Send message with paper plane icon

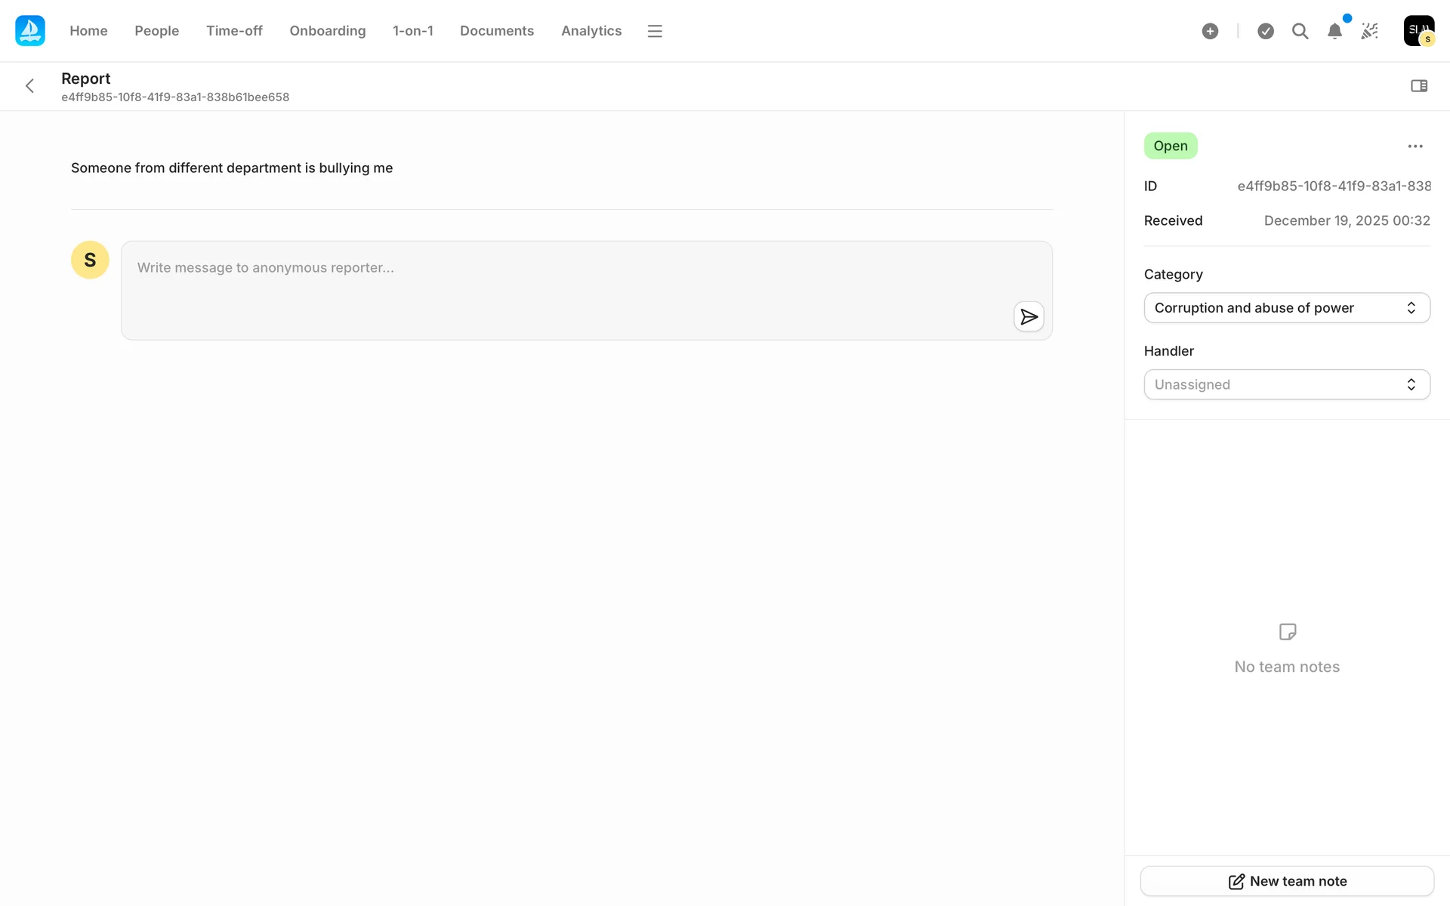(x=1029, y=316)
